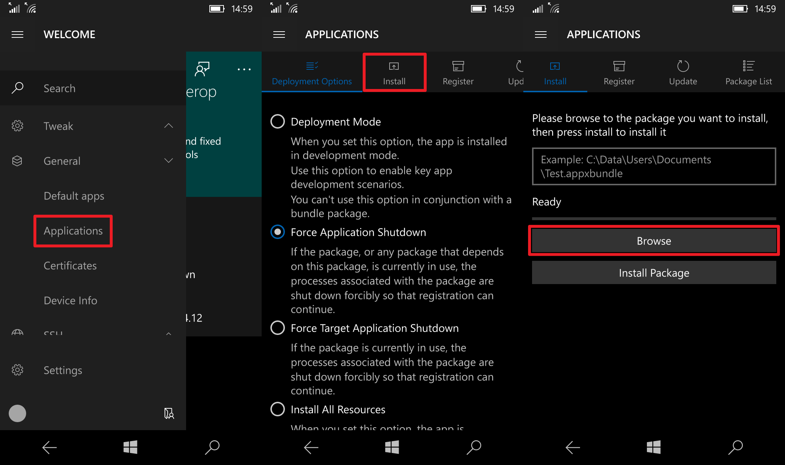Click the Browse button
Image resolution: width=785 pixels, height=465 pixels.
[x=654, y=241]
